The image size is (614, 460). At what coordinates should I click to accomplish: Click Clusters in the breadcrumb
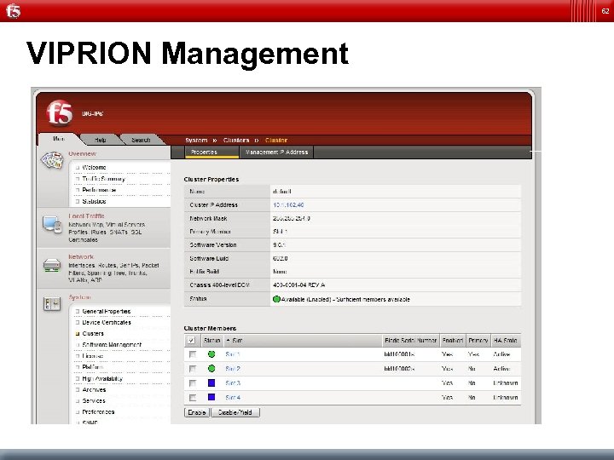pyautogui.click(x=236, y=140)
